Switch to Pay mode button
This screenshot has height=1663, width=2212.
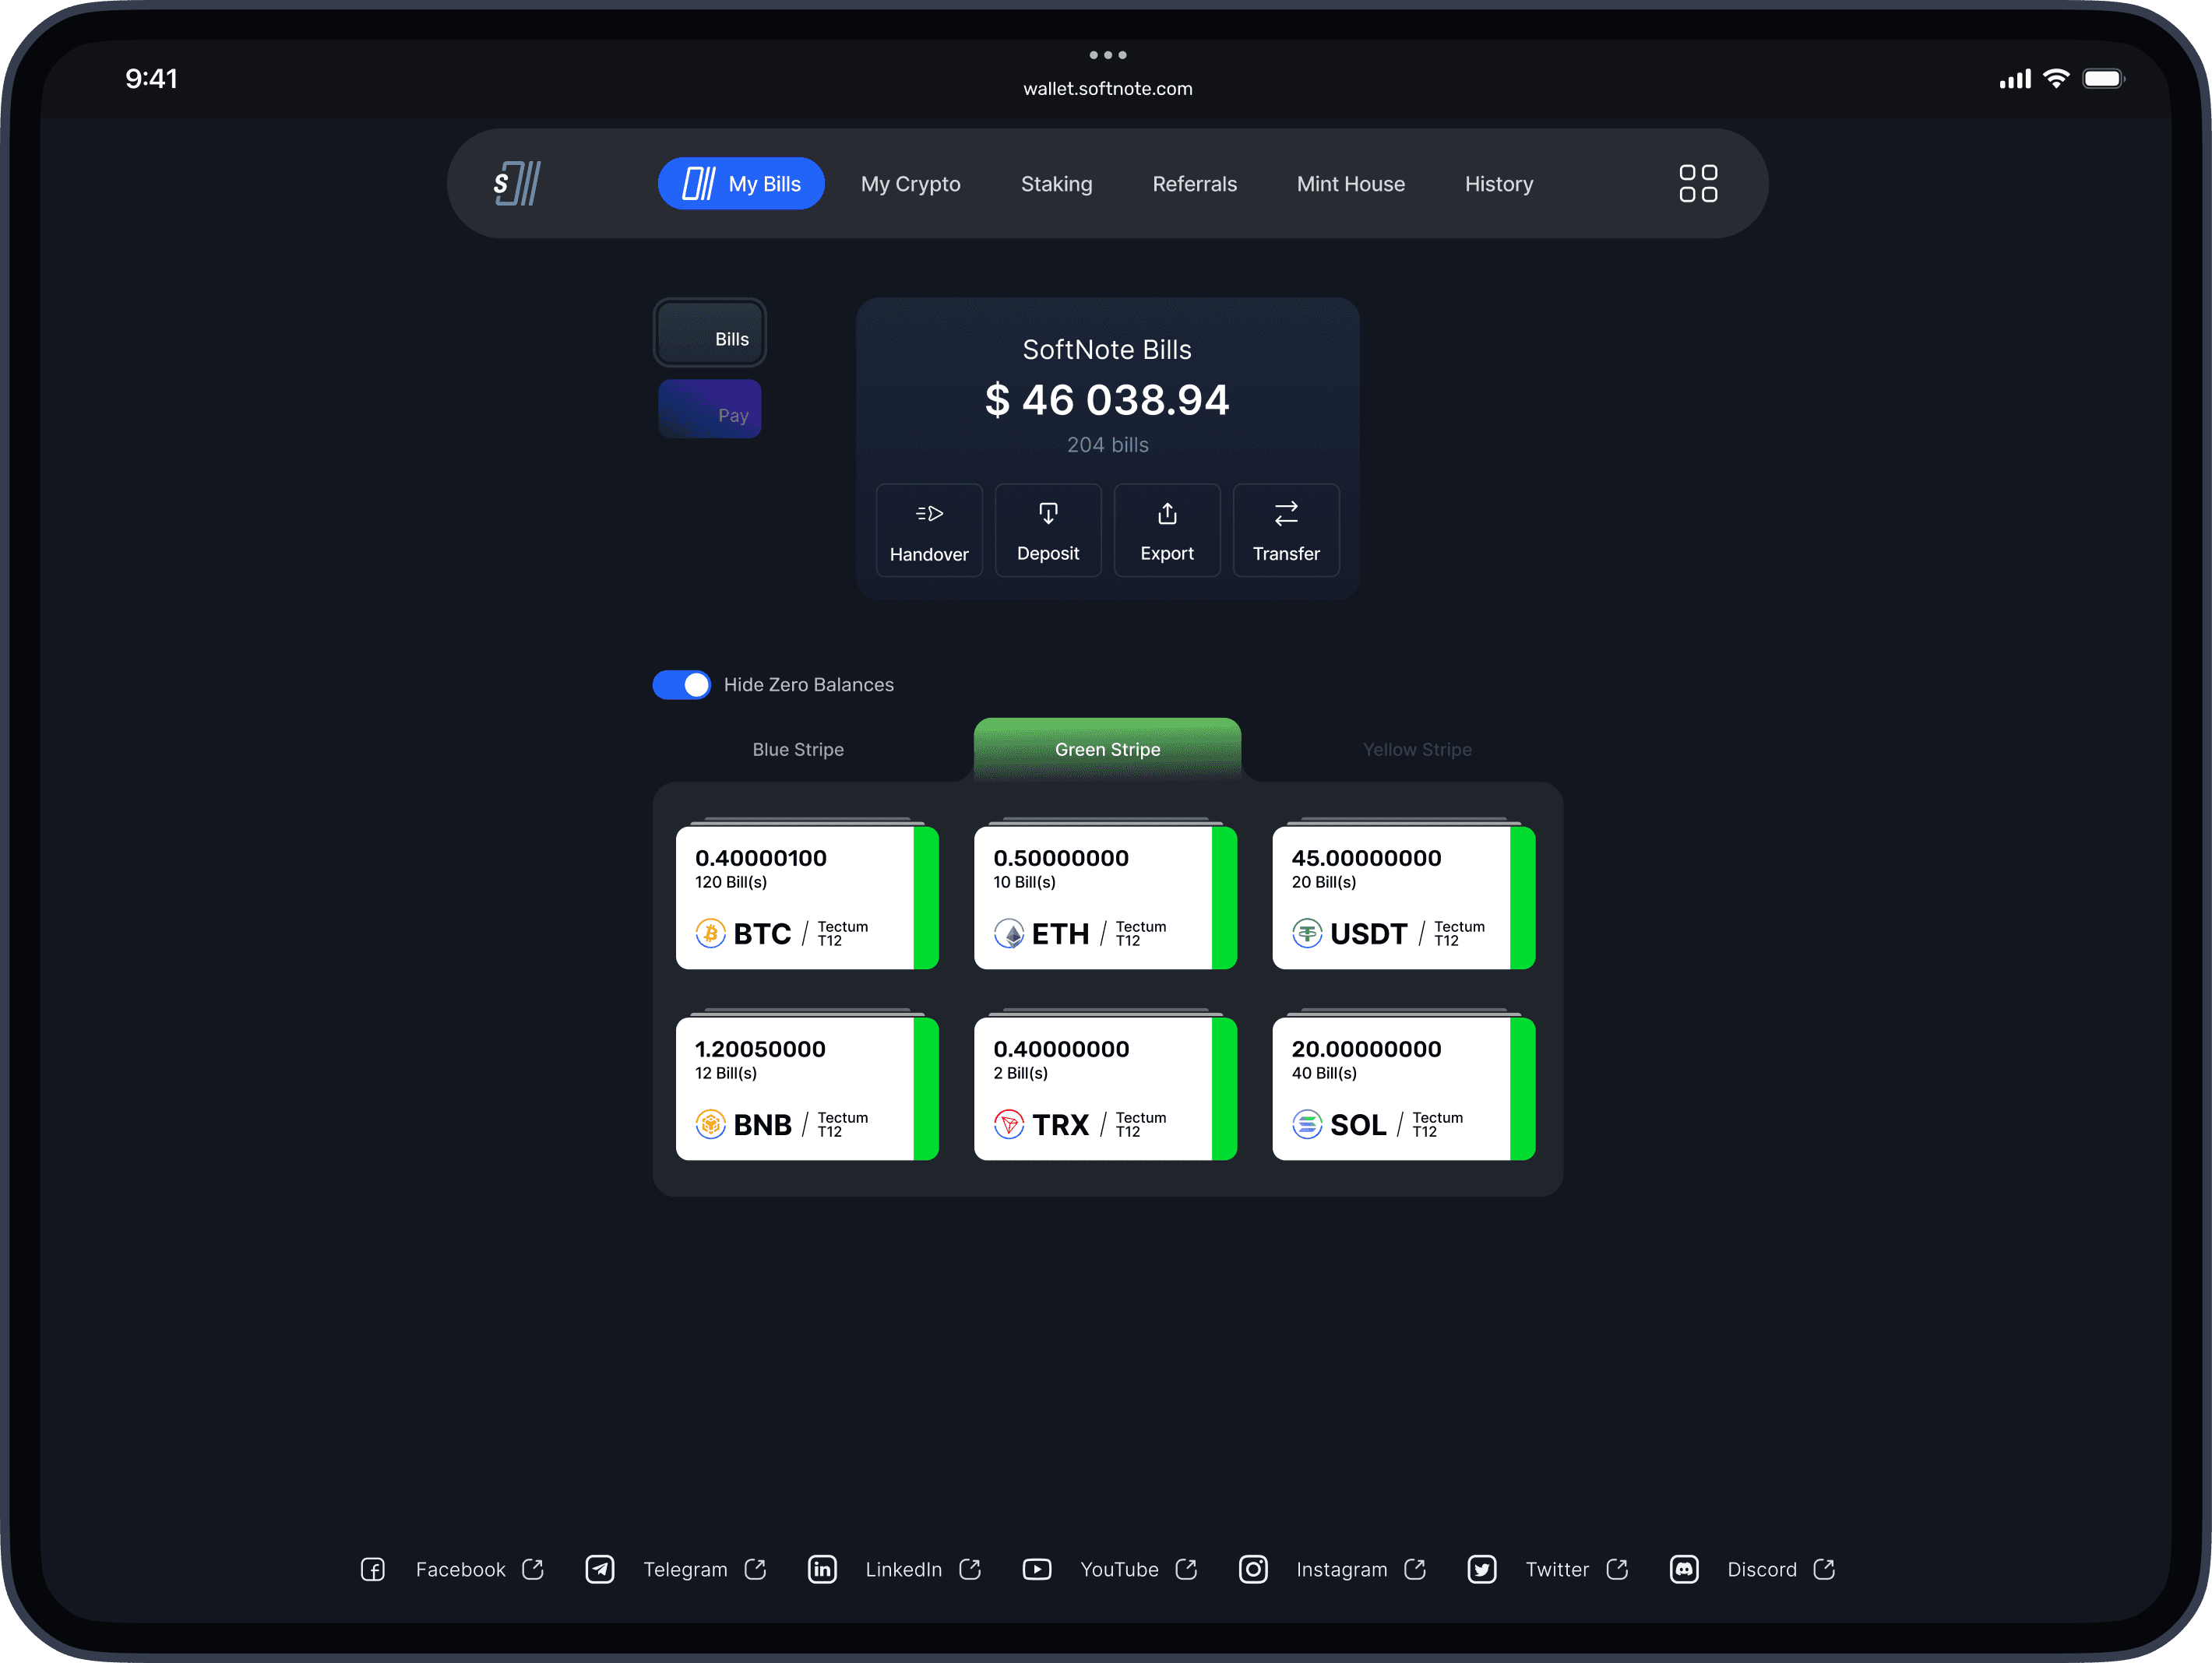pyautogui.click(x=710, y=410)
